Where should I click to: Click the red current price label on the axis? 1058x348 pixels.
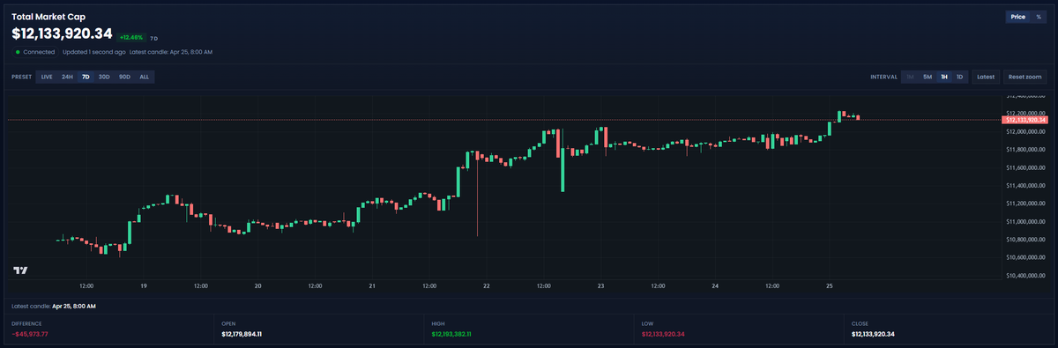coord(1025,119)
